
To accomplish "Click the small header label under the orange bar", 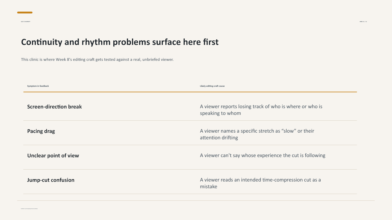I will click(25, 22).
